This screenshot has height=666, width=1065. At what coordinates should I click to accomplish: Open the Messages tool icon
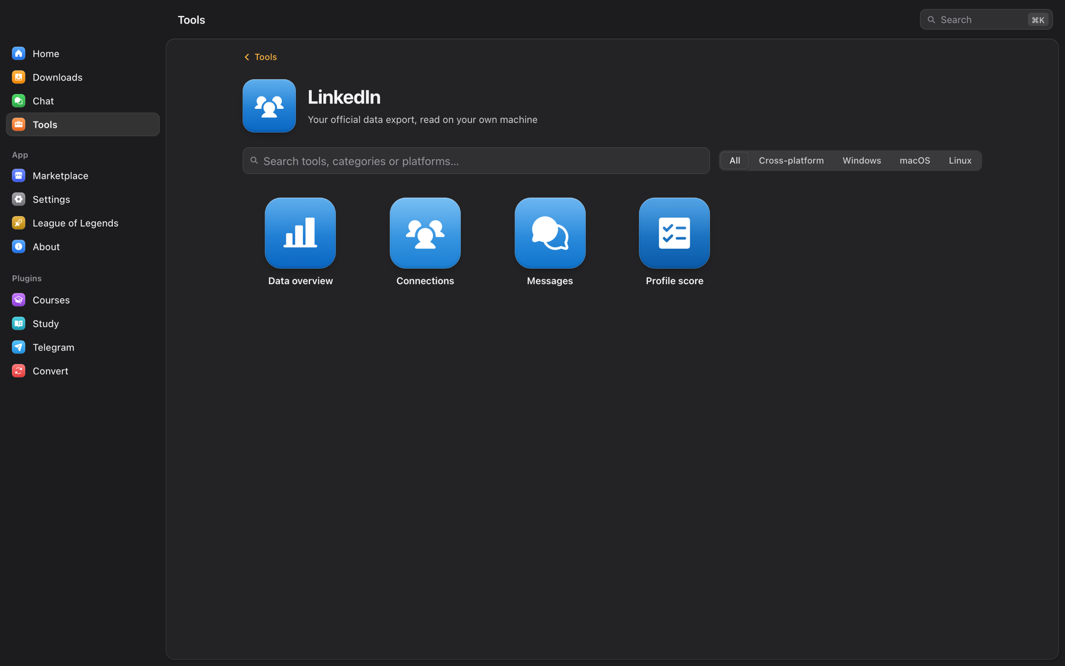550,233
